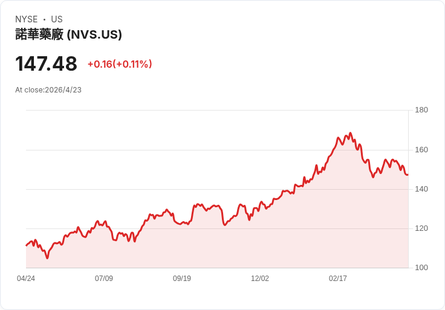Click the 09/19 date marker
The height and width of the screenshot is (310, 445).
[x=182, y=279]
